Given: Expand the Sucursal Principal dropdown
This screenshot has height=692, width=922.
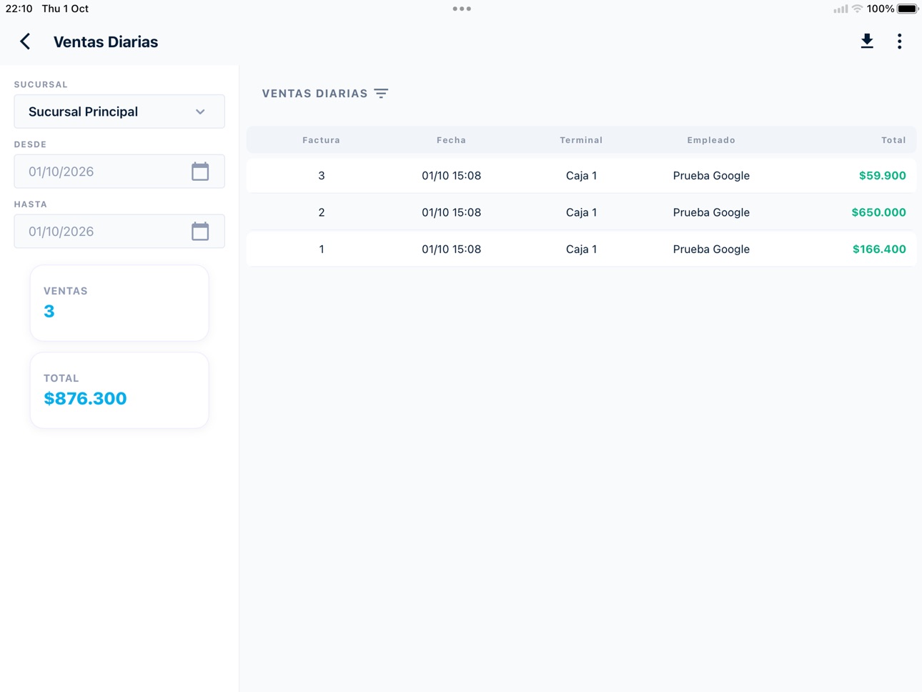Looking at the screenshot, I should 119,112.
